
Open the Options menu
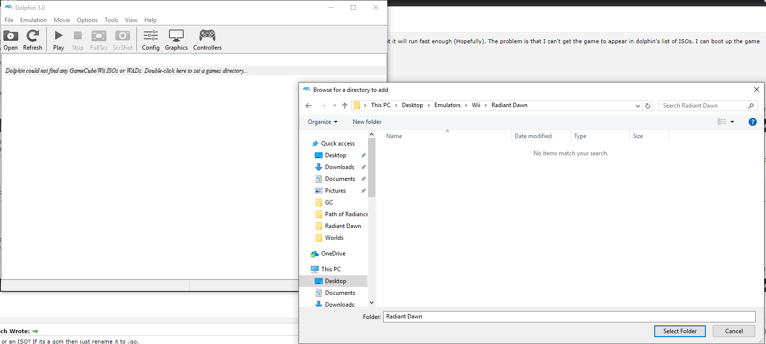tap(87, 20)
